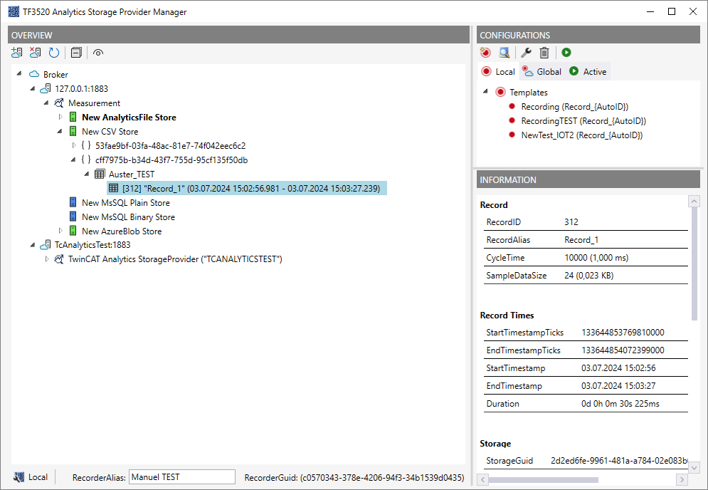Select New MsSQL Binary Store
Viewport: 708px width, 490px height.
128,217
